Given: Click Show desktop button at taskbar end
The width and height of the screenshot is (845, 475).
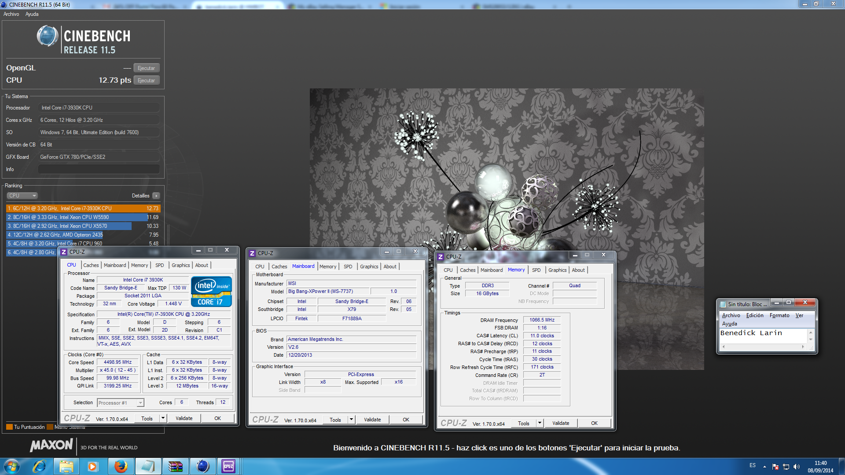Looking at the screenshot, I should click(x=841, y=467).
